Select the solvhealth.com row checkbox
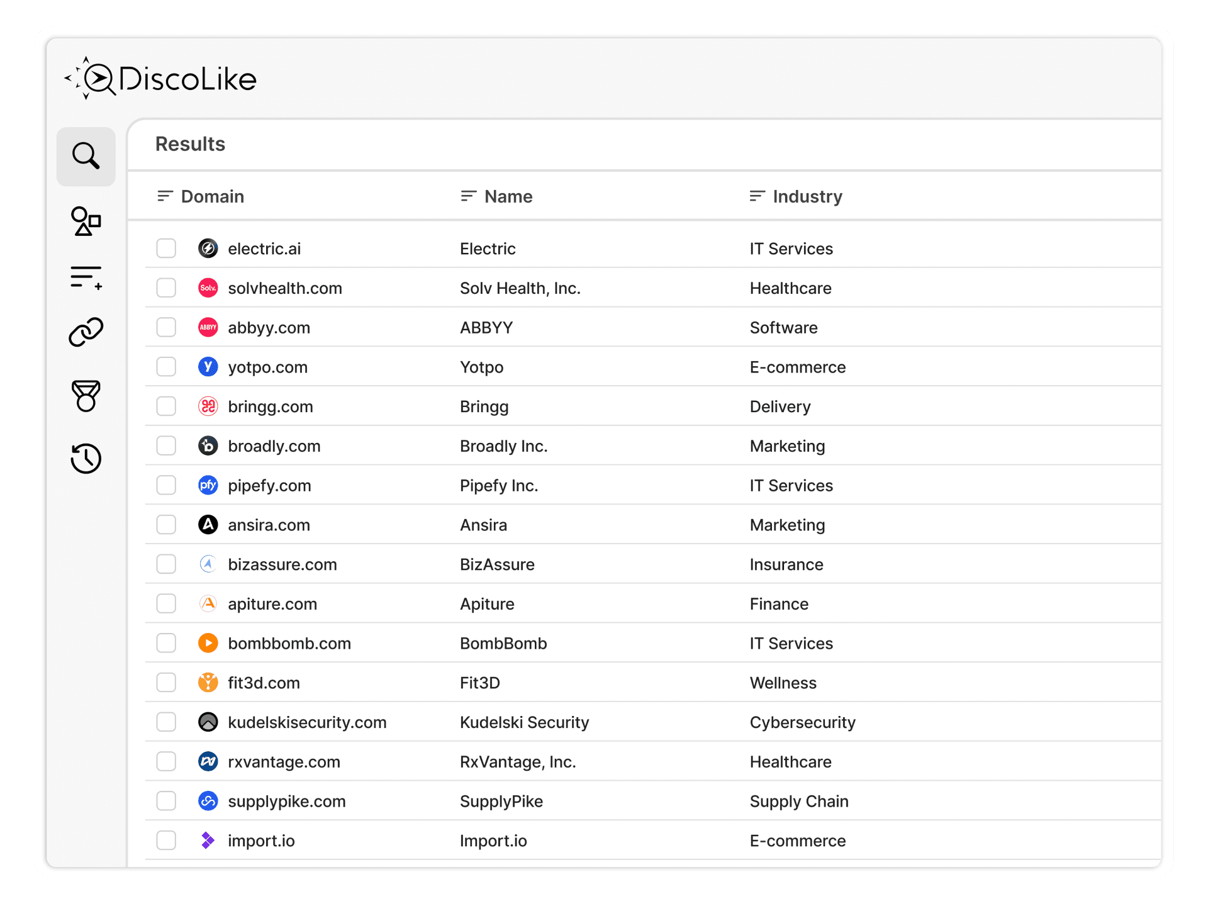 [x=165, y=288]
